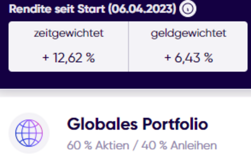Click the + 6,43 % value
This screenshot has width=251, height=163.
(188, 58)
